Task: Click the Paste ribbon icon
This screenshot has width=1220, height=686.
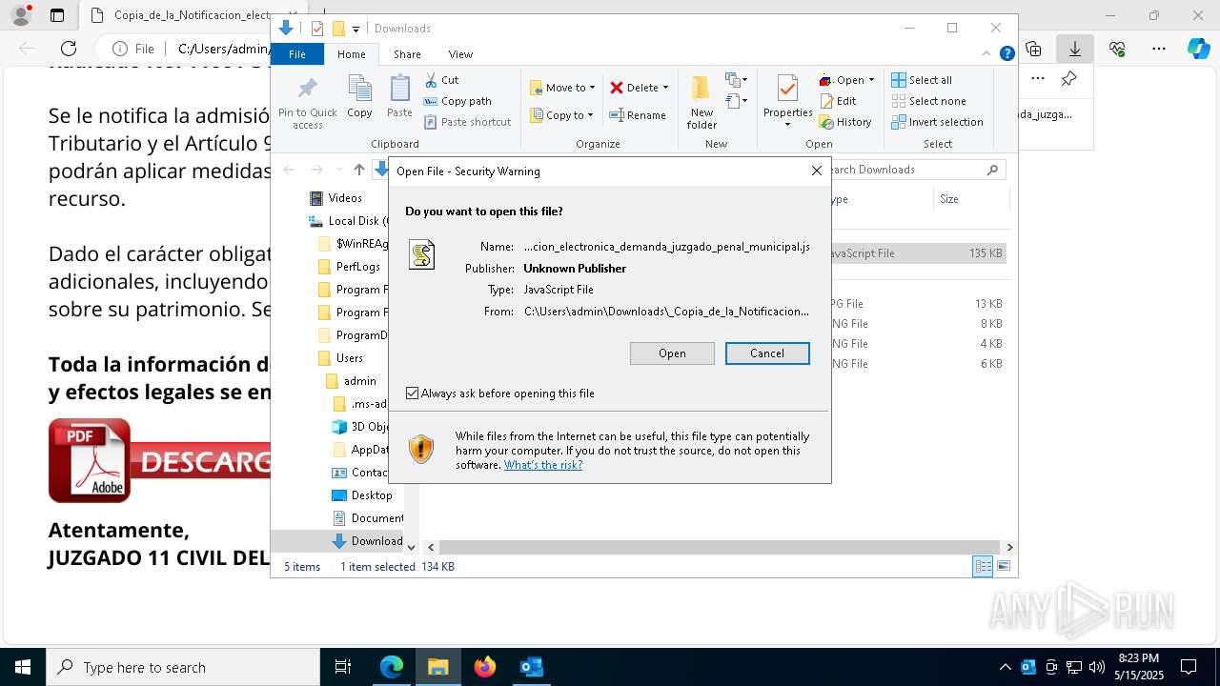Action: coord(400,97)
